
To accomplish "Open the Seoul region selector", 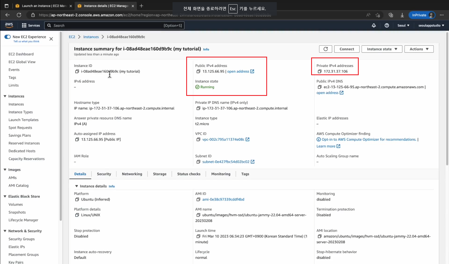I will click(403, 25).
